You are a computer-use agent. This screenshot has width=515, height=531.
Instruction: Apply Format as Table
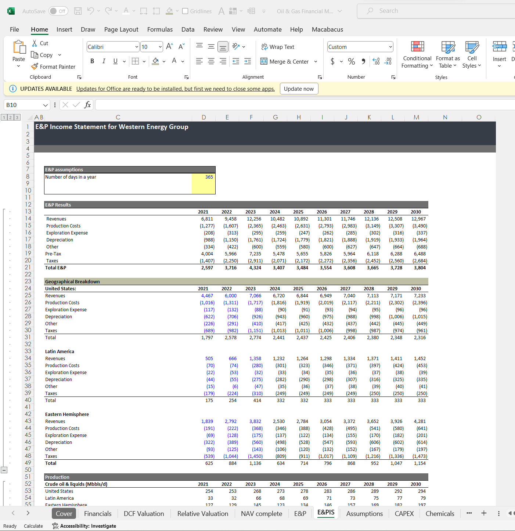pyautogui.click(x=447, y=55)
